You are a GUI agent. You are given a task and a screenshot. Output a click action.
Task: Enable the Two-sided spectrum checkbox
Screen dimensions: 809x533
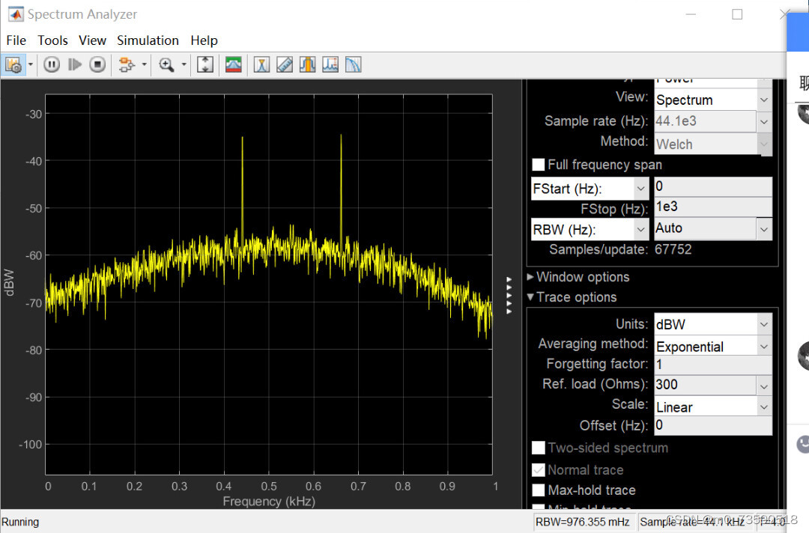point(539,448)
